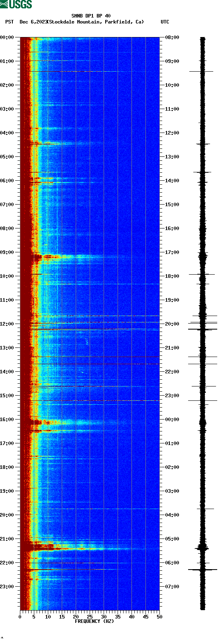Click the 12:00 label on PST axis

pyautogui.click(x=7, y=324)
